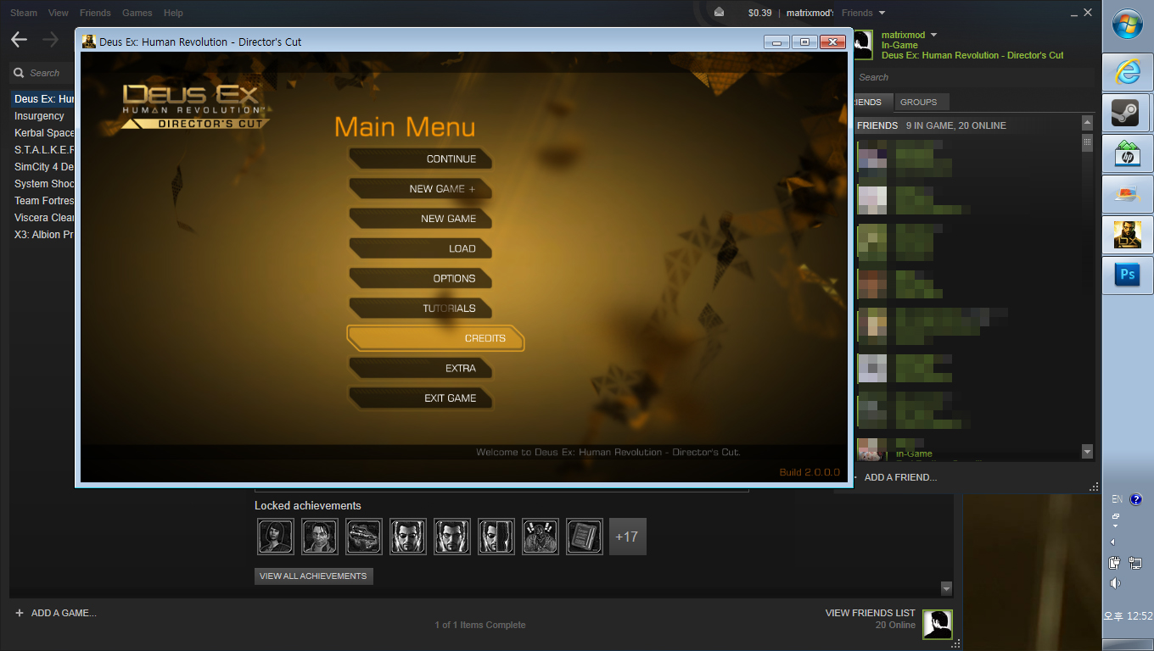Select System Shock in the library list
1154x651 pixels.
[x=43, y=184]
